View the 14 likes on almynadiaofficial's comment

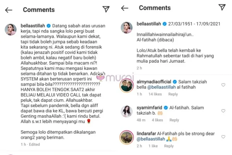(x=155, y=94)
